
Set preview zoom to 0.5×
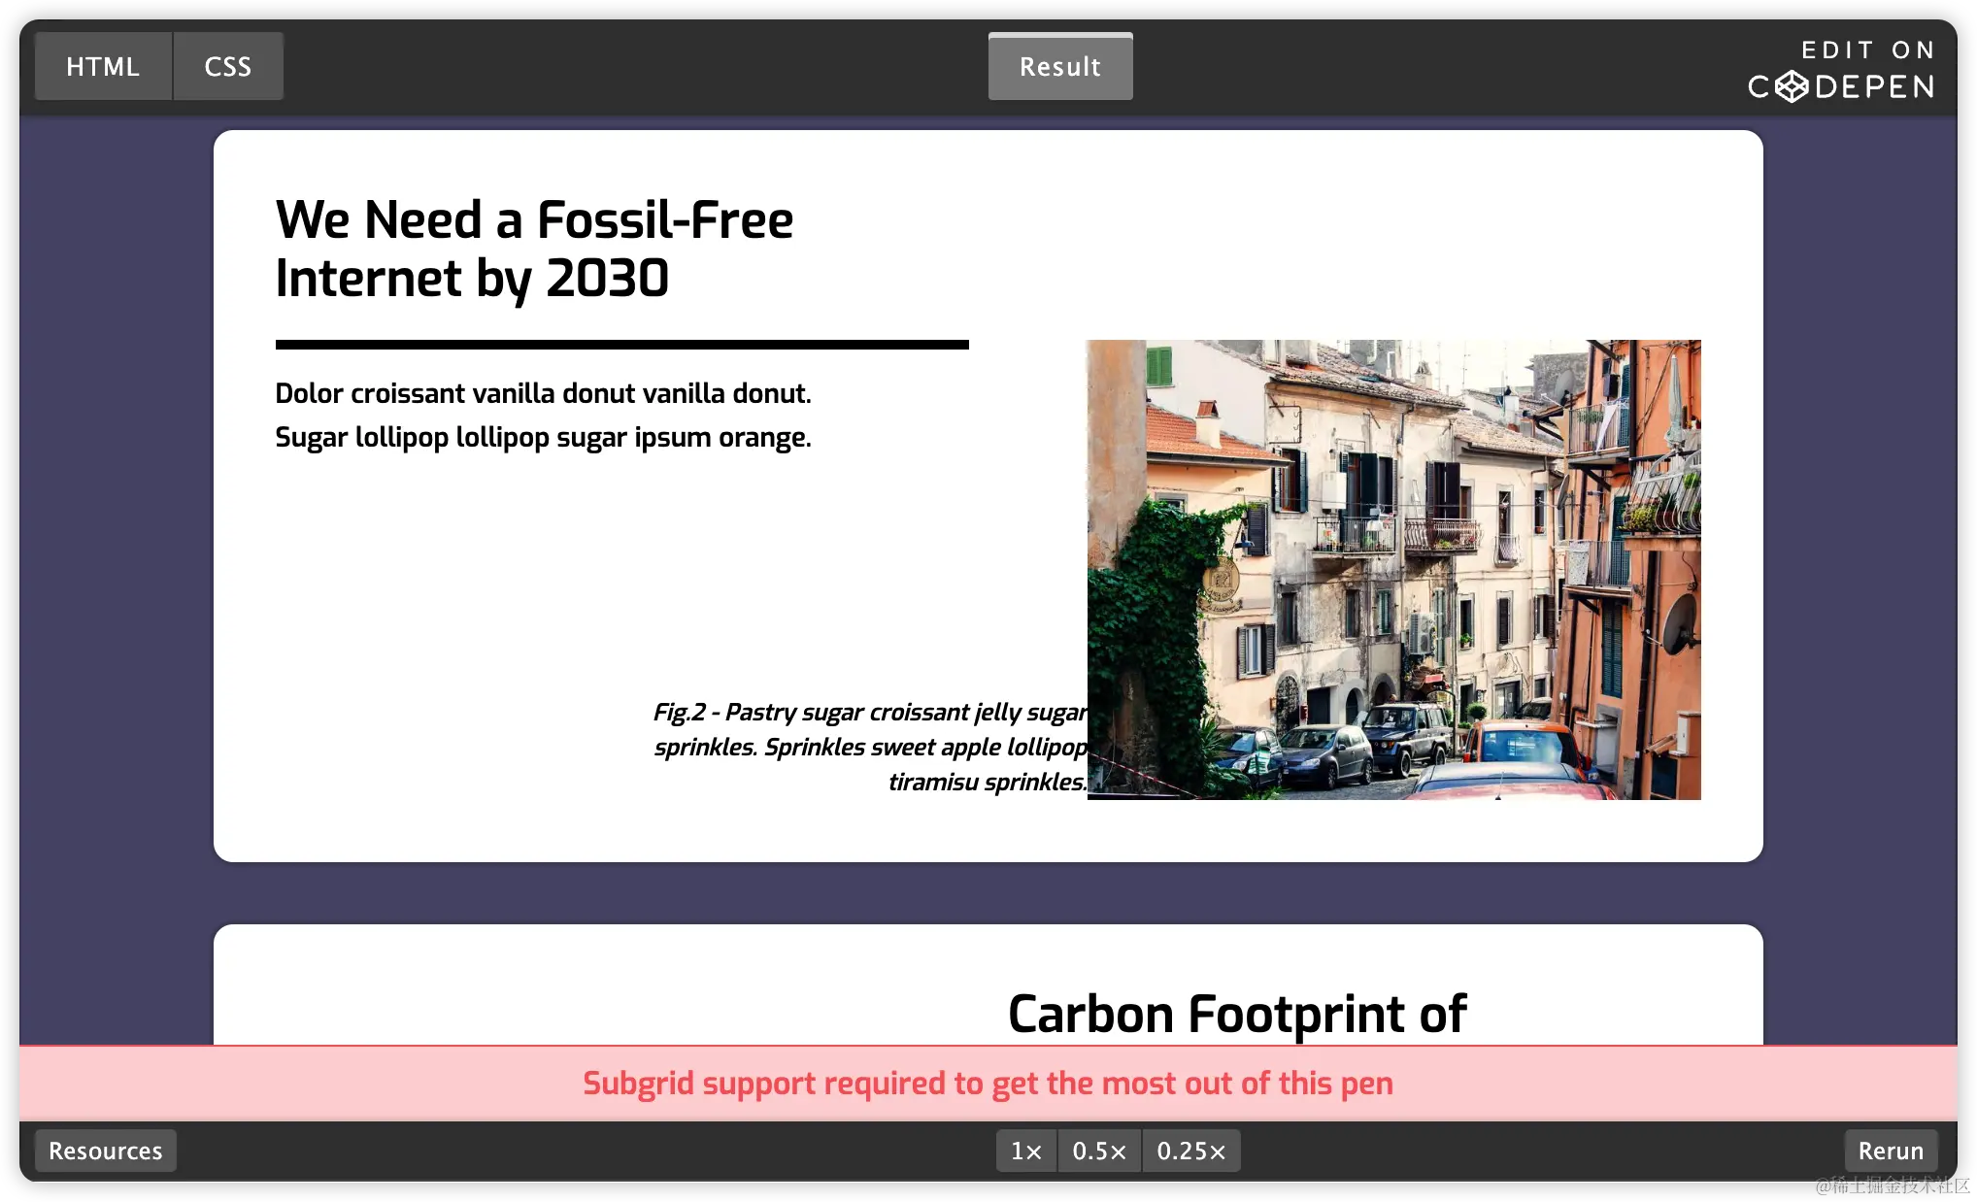1099,1151
